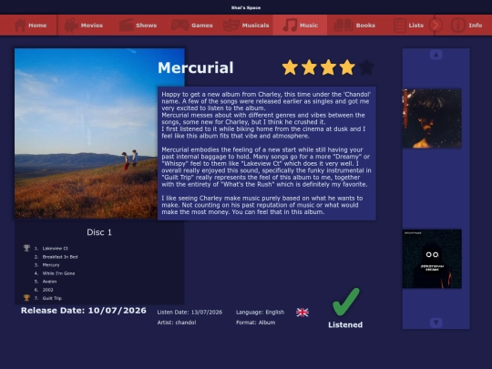Image resolution: width=492 pixels, height=369 pixels.
Task: Click the Listen Date: 13/07/2026 text
Action: point(190,313)
